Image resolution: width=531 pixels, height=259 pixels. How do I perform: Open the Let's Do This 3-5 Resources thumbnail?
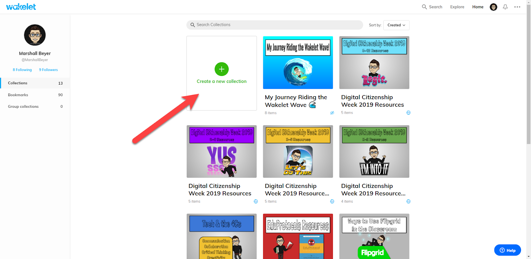click(x=298, y=152)
